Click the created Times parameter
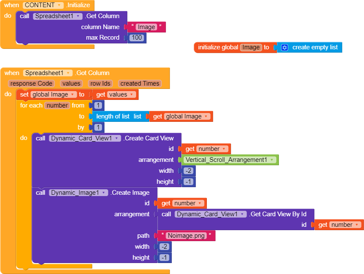Viewport: 364px width, 274px height. click(140, 83)
